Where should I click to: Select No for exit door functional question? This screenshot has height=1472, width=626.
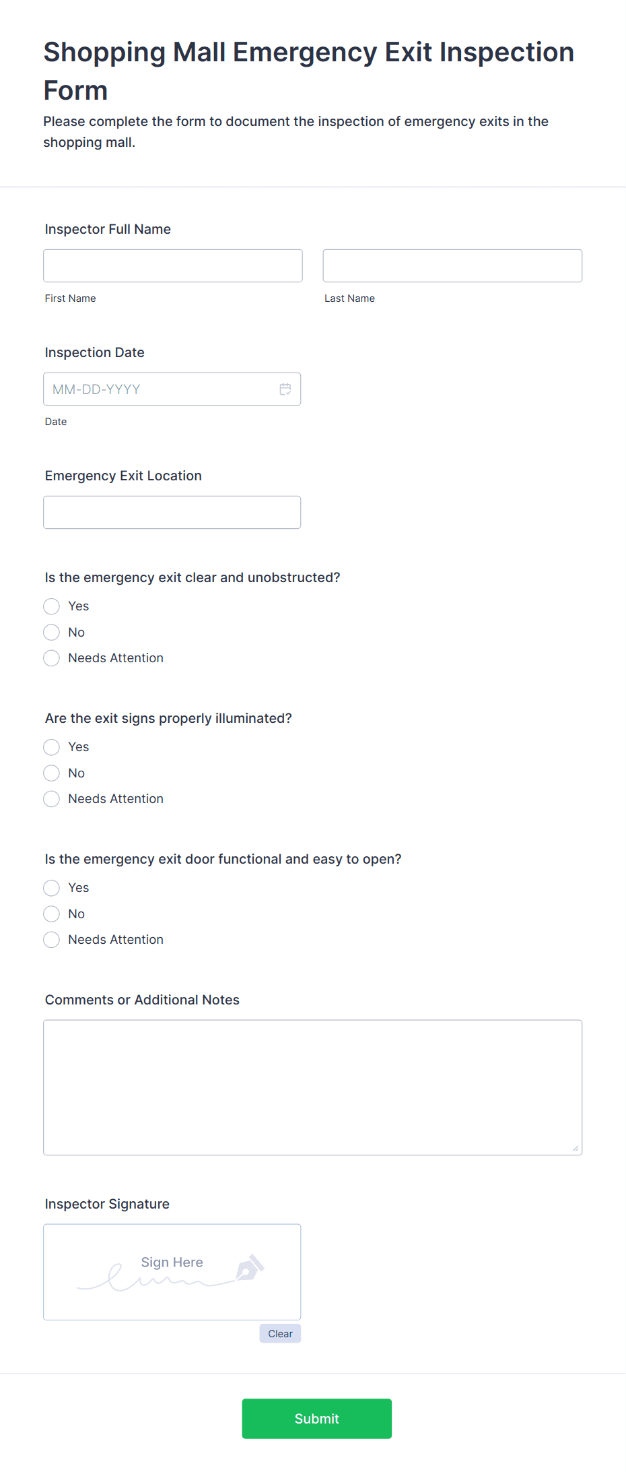tap(51, 914)
